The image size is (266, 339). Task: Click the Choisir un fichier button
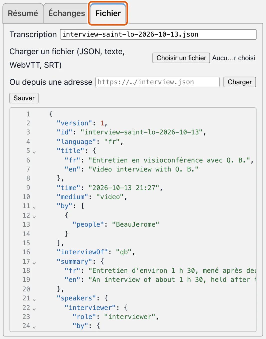click(181, 58)
